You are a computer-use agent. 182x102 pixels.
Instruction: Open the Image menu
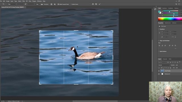(x=8, y=1)
